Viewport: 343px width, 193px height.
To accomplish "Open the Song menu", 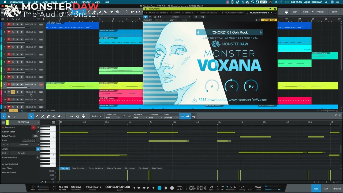I will (44, 2).
